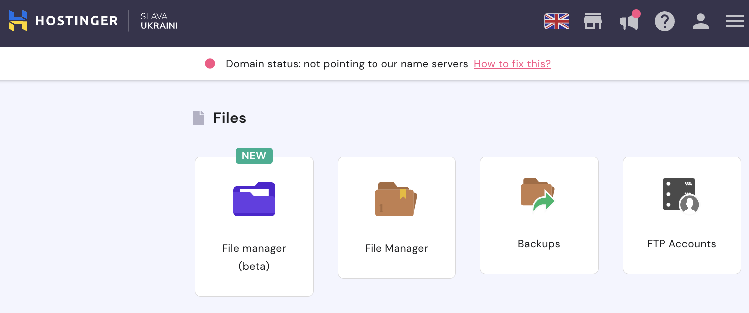Click the brown bookmarked folder icon
749x313 pixels.
click(x=396, y=199)
